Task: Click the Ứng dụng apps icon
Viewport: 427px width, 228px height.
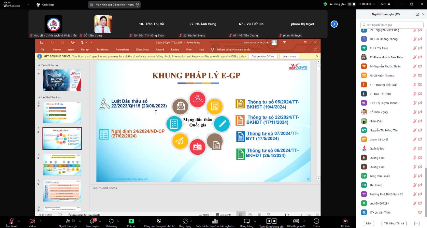Action: [x=185, y=221]
